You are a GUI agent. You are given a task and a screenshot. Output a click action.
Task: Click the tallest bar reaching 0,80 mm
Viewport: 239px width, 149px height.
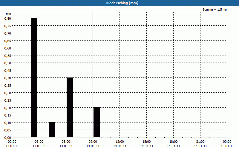(34, 78)
